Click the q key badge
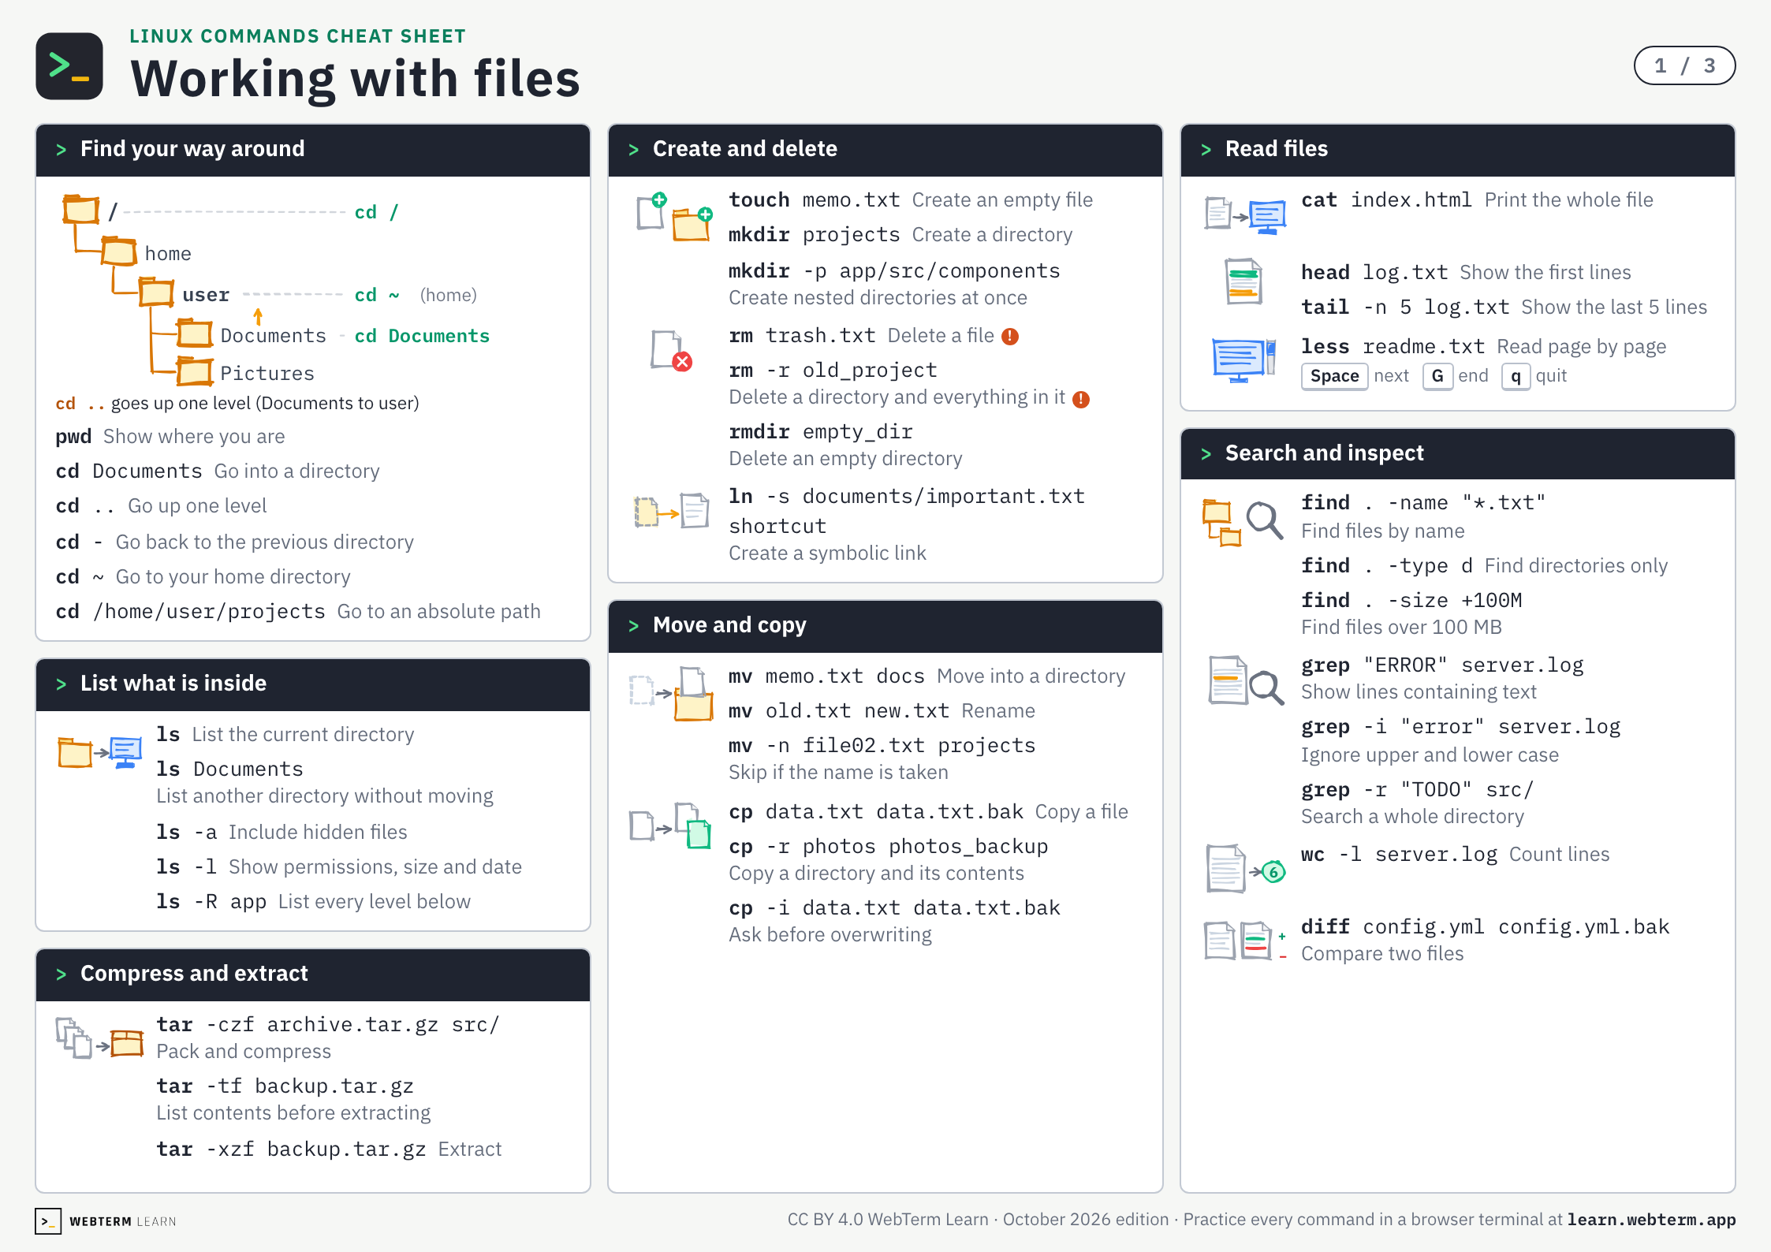Image resolution: width=1771 pixels, height=1252 pixels. tap(1516, 376)
